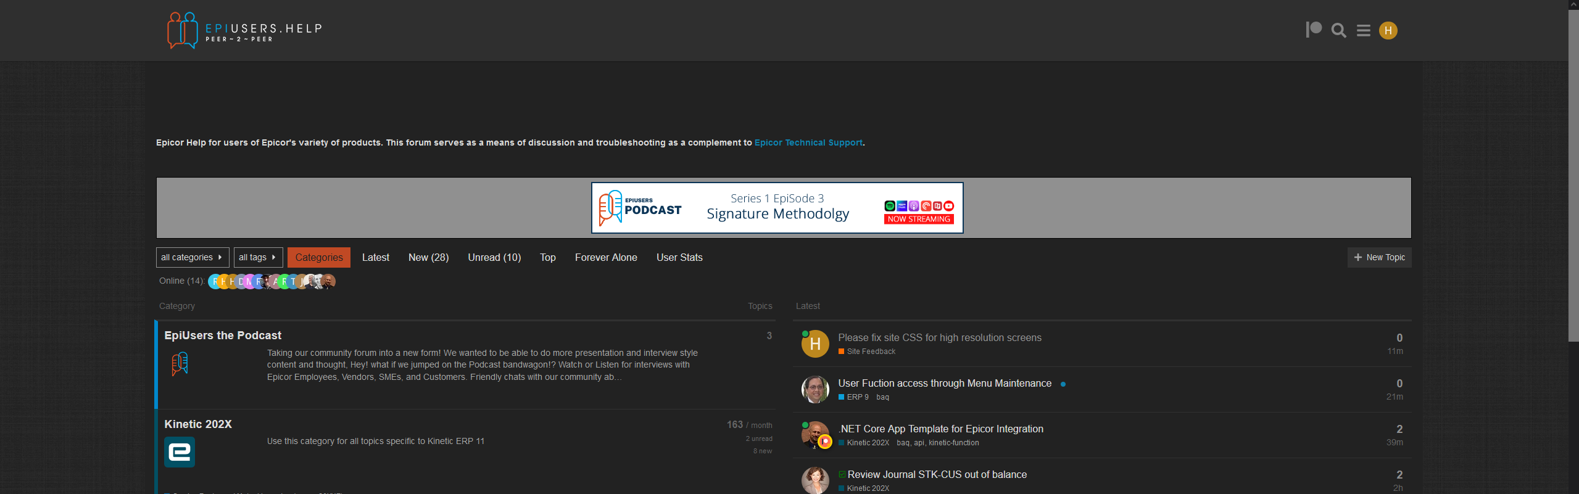Open 'Please fix site CSS for high resolution screens'
The height and width of the screenshot is (494, 1579).
[940, 338]
